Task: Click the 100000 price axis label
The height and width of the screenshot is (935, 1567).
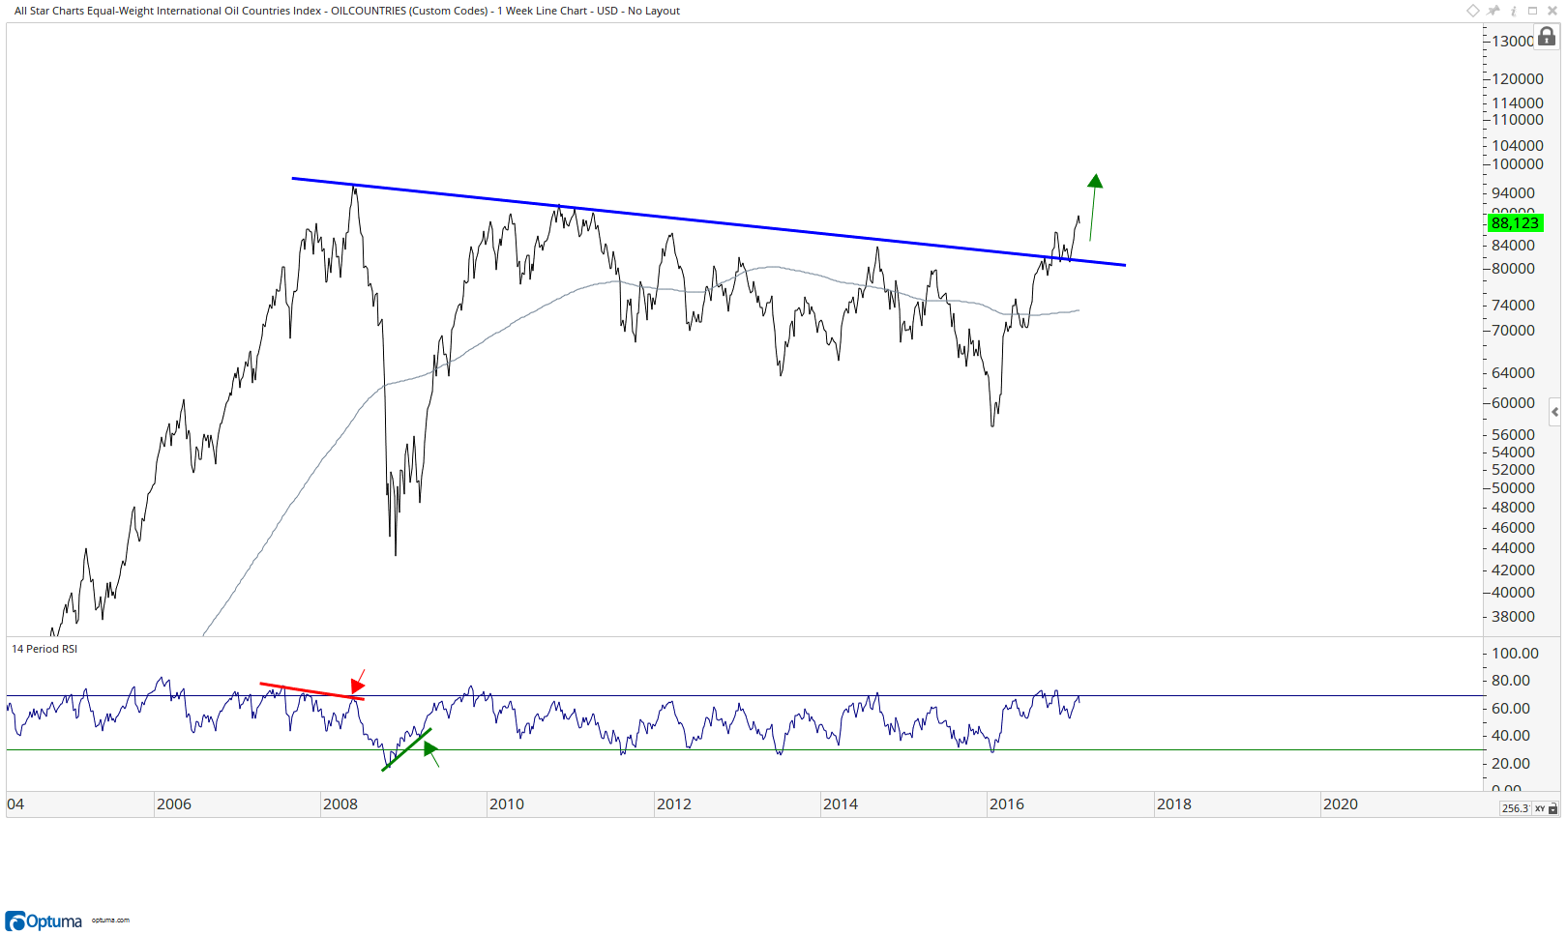Action: (1518, 164)
